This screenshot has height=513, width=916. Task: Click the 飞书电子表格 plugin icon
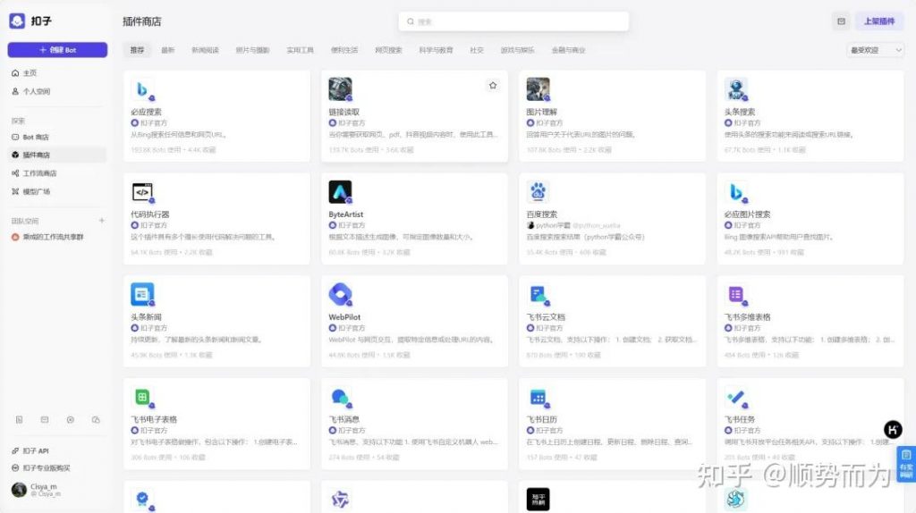coord(142,397)
